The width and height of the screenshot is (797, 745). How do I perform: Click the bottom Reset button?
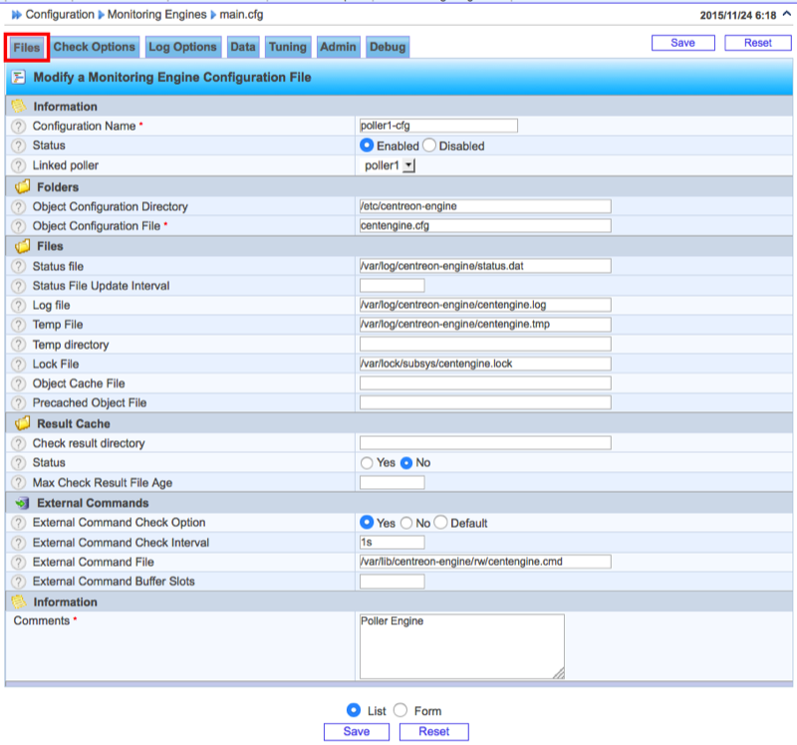[x=433, y=732]
